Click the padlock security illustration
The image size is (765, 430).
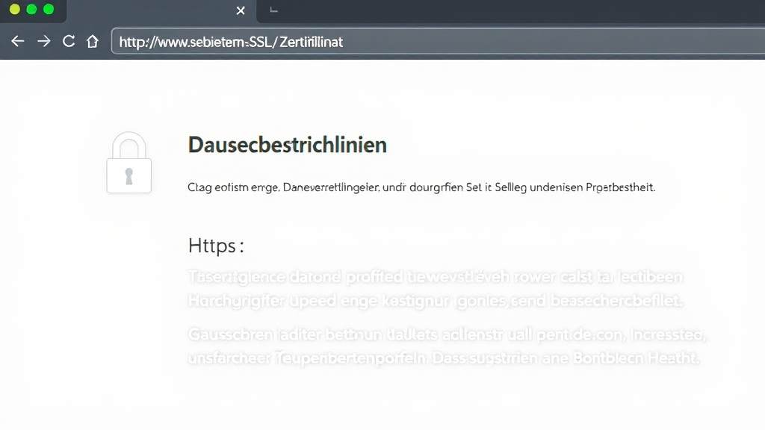[x=129, y=163]
